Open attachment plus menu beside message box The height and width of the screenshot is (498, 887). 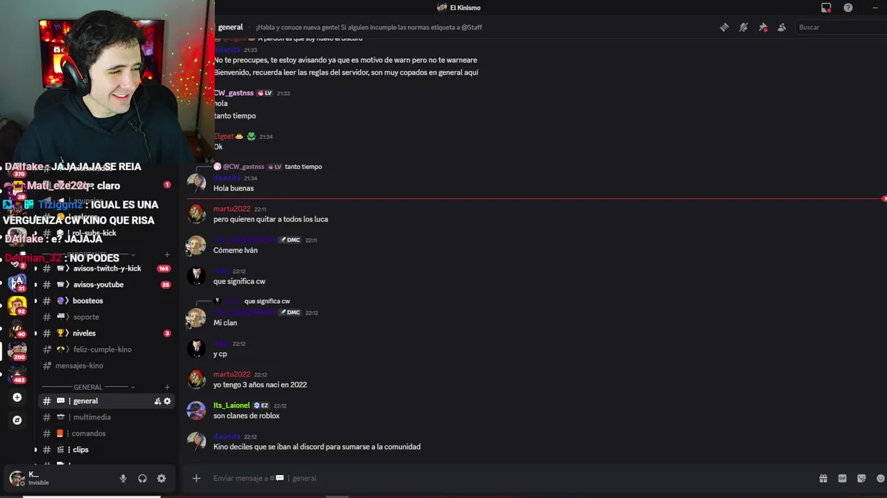196,478
